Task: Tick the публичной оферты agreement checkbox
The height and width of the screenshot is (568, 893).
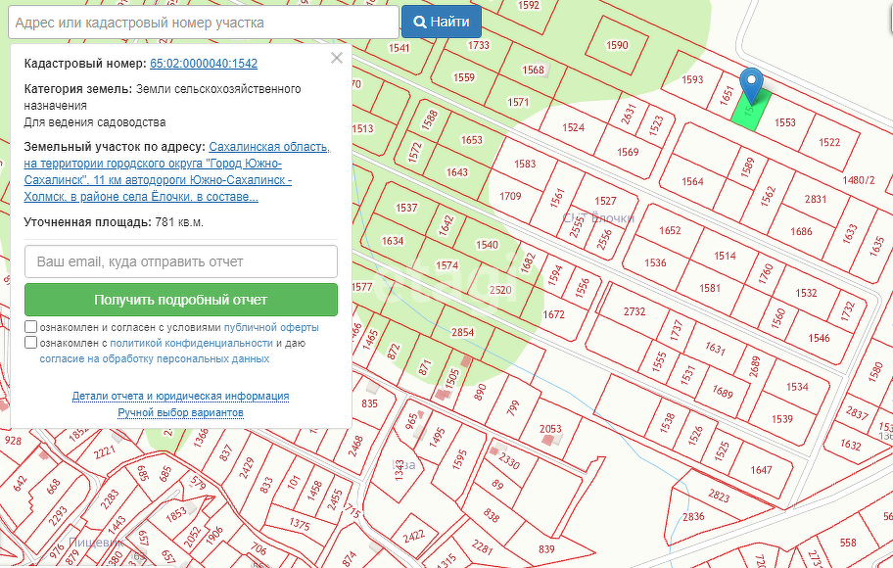Action: click(31, 327)
